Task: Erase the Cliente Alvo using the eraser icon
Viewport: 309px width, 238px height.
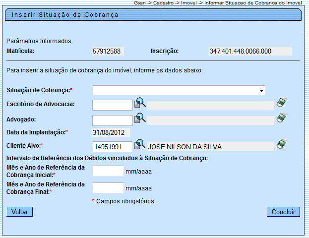Action: (282, 145)
